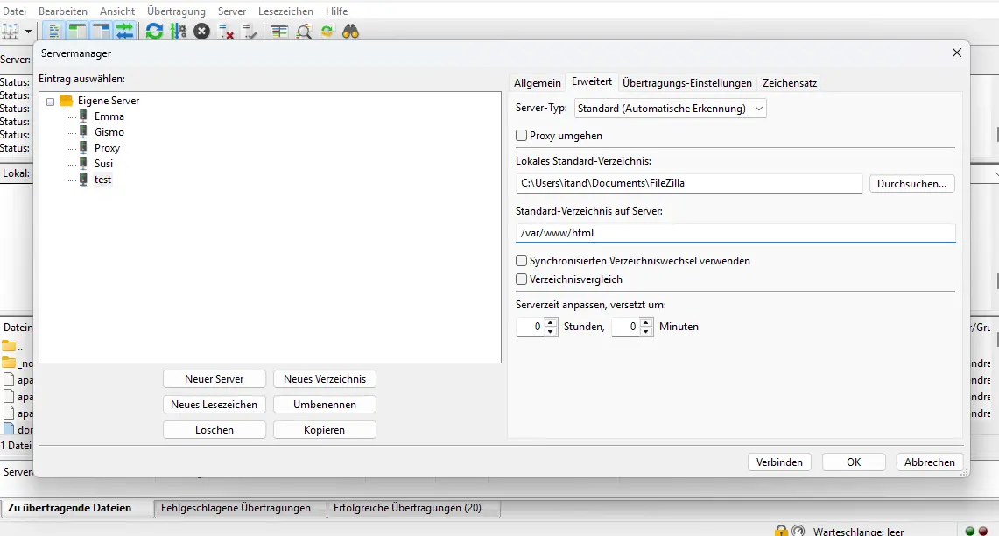The width and height of the screenshot is (999, 536).
Task: Click the Neuer Server button
Action: point(214,379)
